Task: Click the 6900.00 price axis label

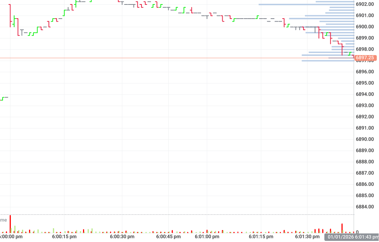Action: pos(365,26)
